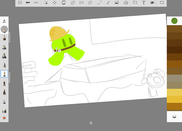Click the Undo arrow

(x=28, y=3)
